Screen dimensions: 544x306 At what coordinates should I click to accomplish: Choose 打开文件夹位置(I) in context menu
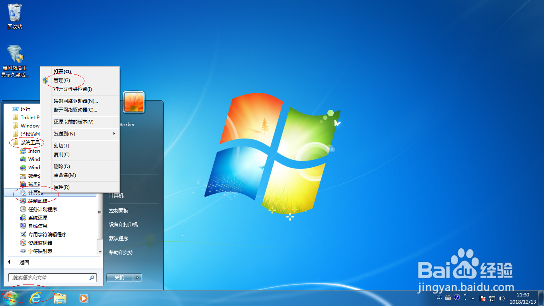pyautogui.click(x=80, y=89)
